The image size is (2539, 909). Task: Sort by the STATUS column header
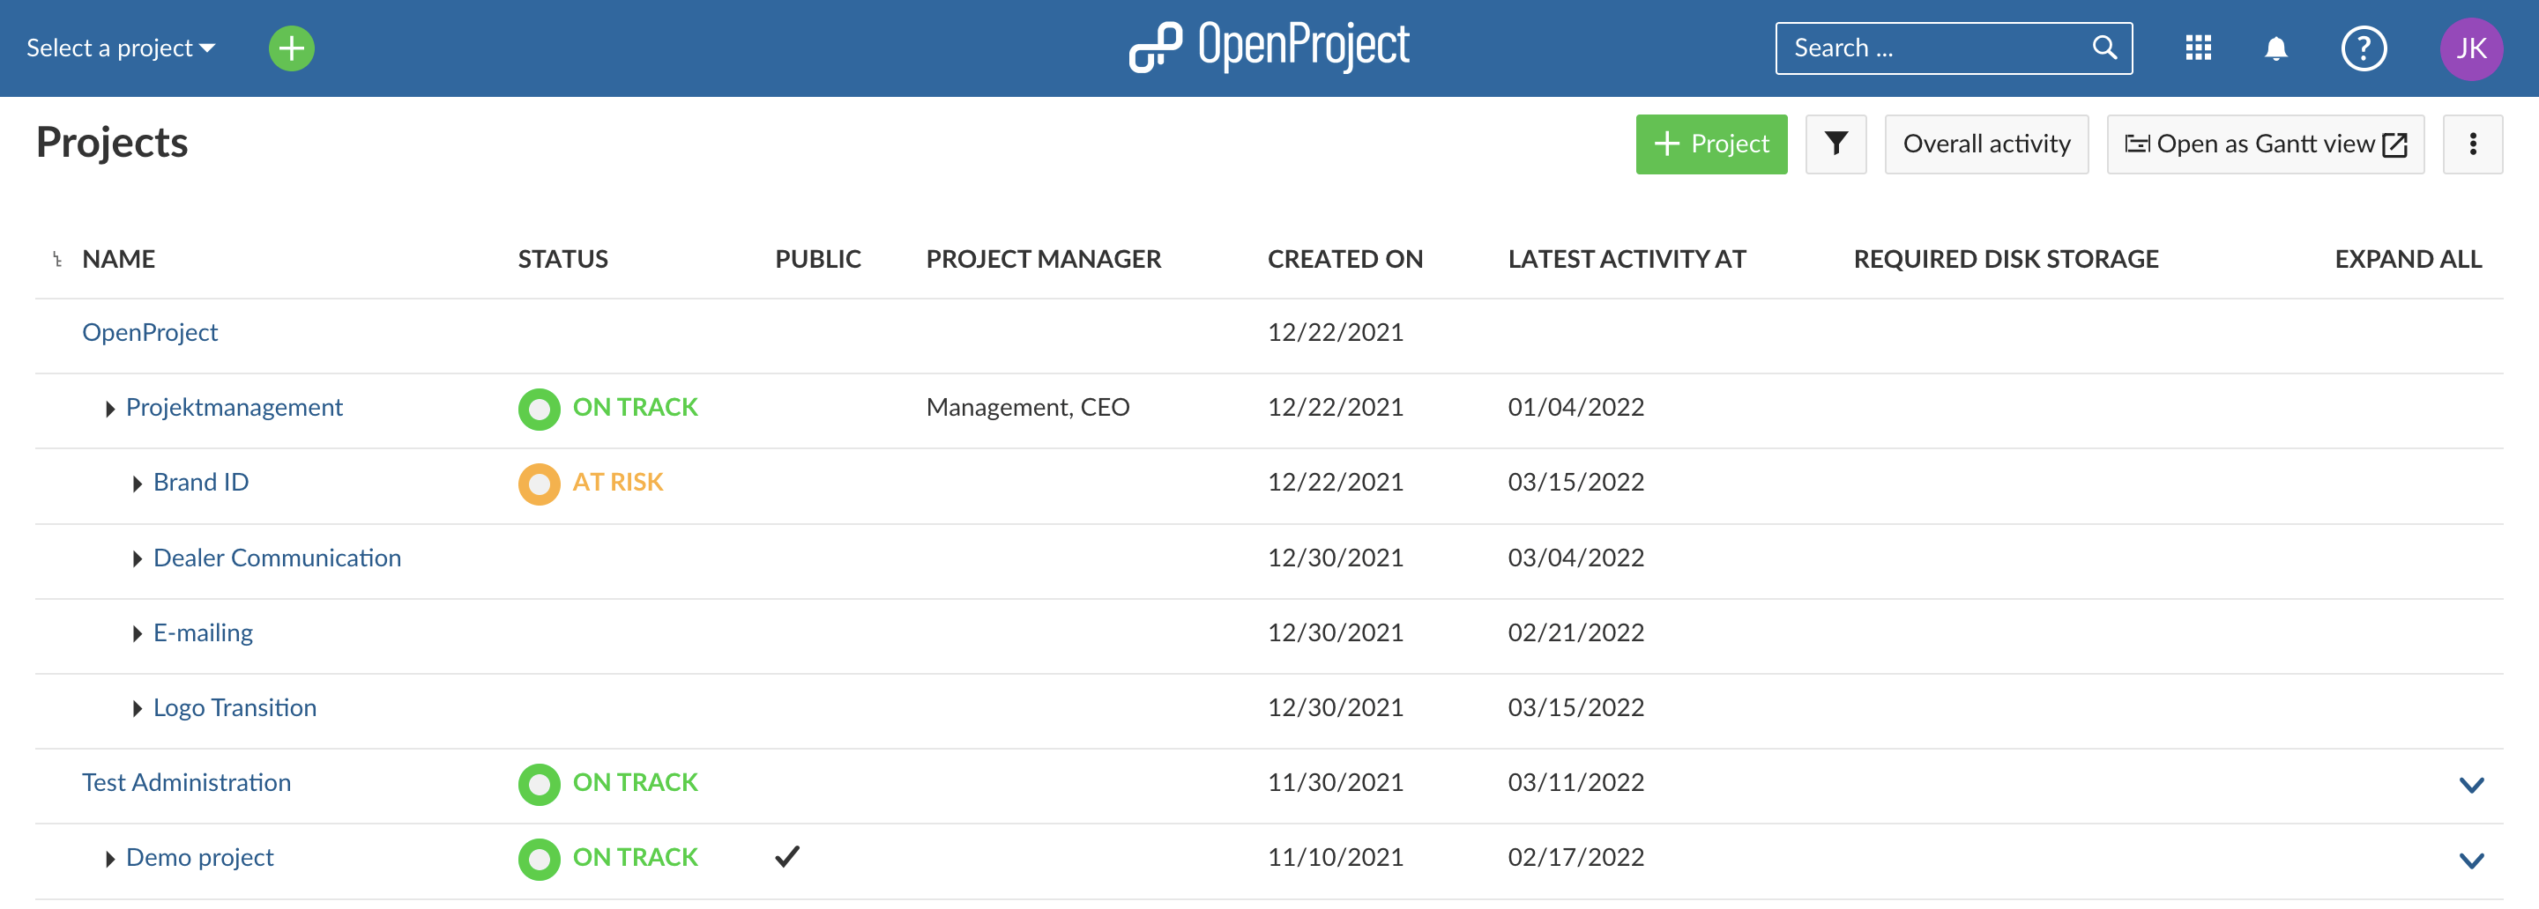tap(562, 259)
